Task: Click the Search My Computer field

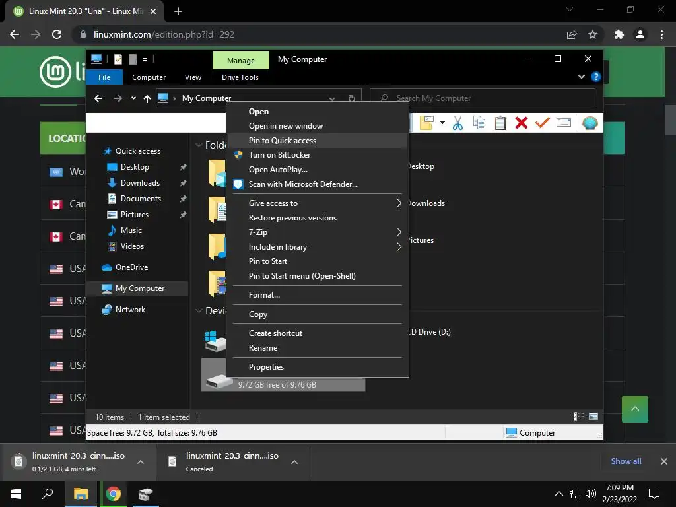Action: 483,98
